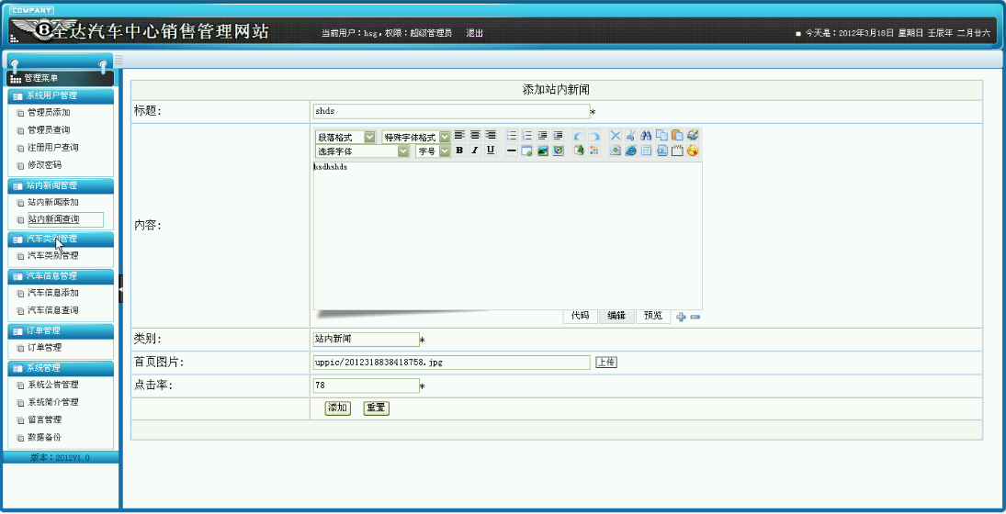Insert bulleted list in editor
The width and height of the screenshot is (1006, 514).
512,135
